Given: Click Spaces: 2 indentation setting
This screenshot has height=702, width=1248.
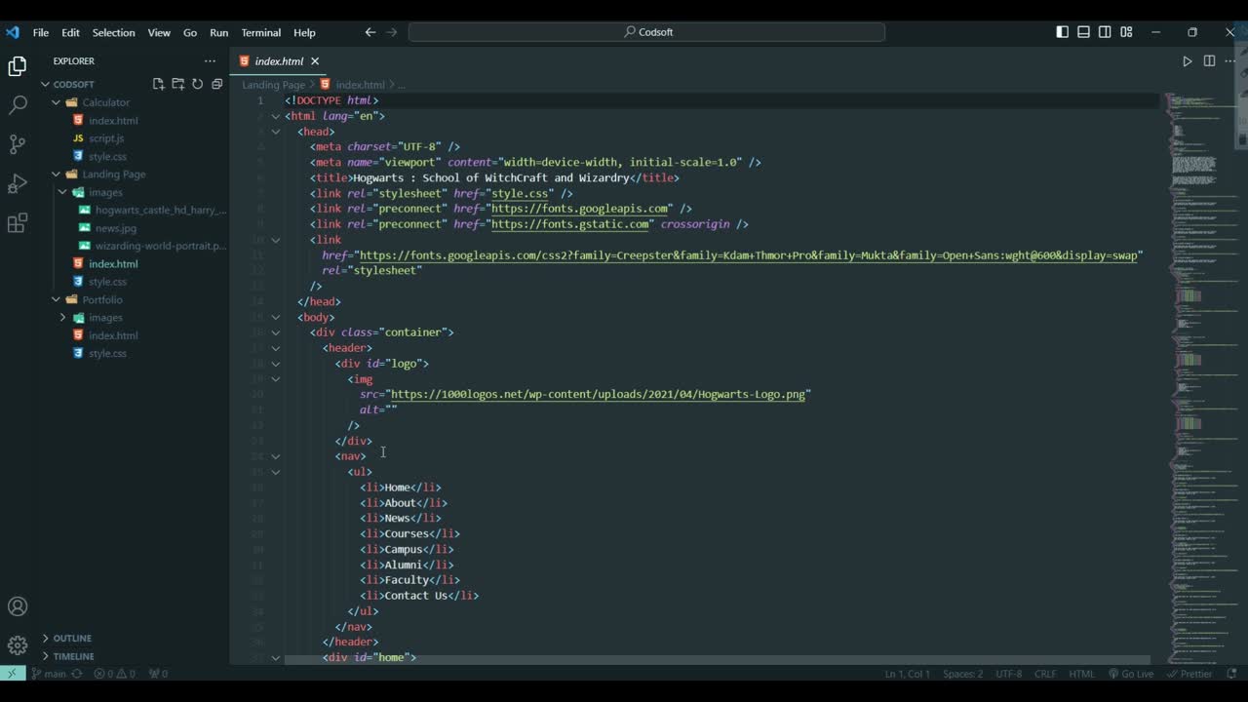Looking at the screenshot, I should [963, 674].
